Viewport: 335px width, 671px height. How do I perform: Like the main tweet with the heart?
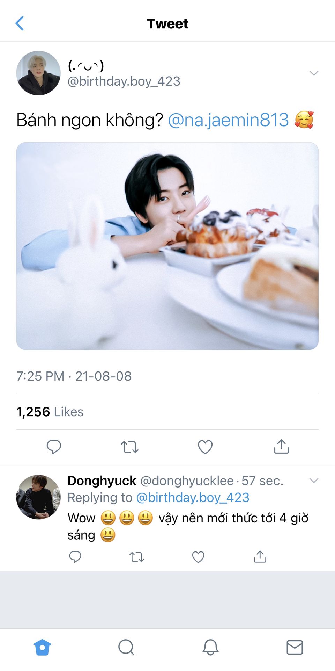[205, 447]
